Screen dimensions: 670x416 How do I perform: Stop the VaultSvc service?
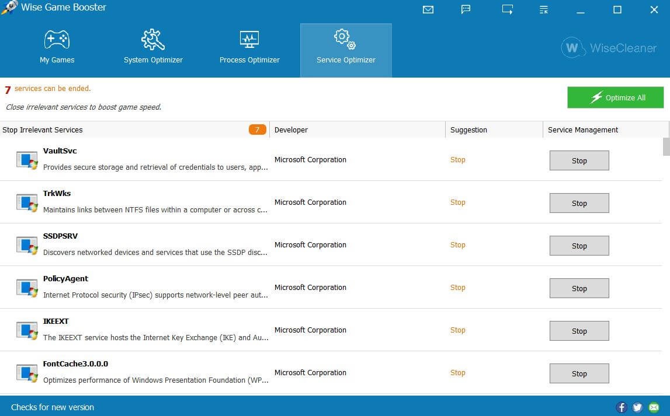[x=579, y=160]
